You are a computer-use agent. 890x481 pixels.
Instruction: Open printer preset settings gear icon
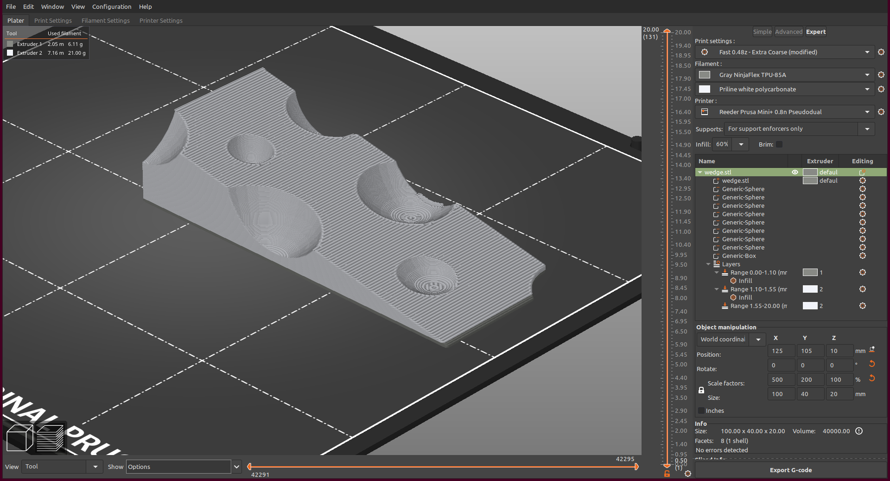tap(881, 112)
